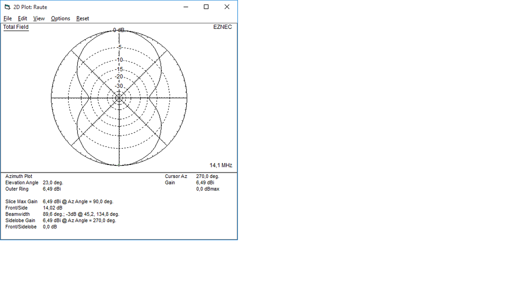Viewport: 521px width, 292px height.
Task: Click the center of the polar plot
Action: tap(119, 98)
